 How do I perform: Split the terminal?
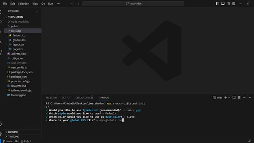tap(234, 97)
